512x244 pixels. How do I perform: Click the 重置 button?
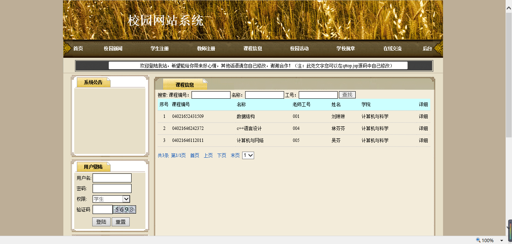pos(121,222)
